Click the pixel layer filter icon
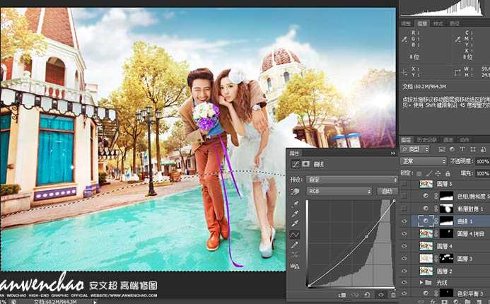 coord(442,149)
